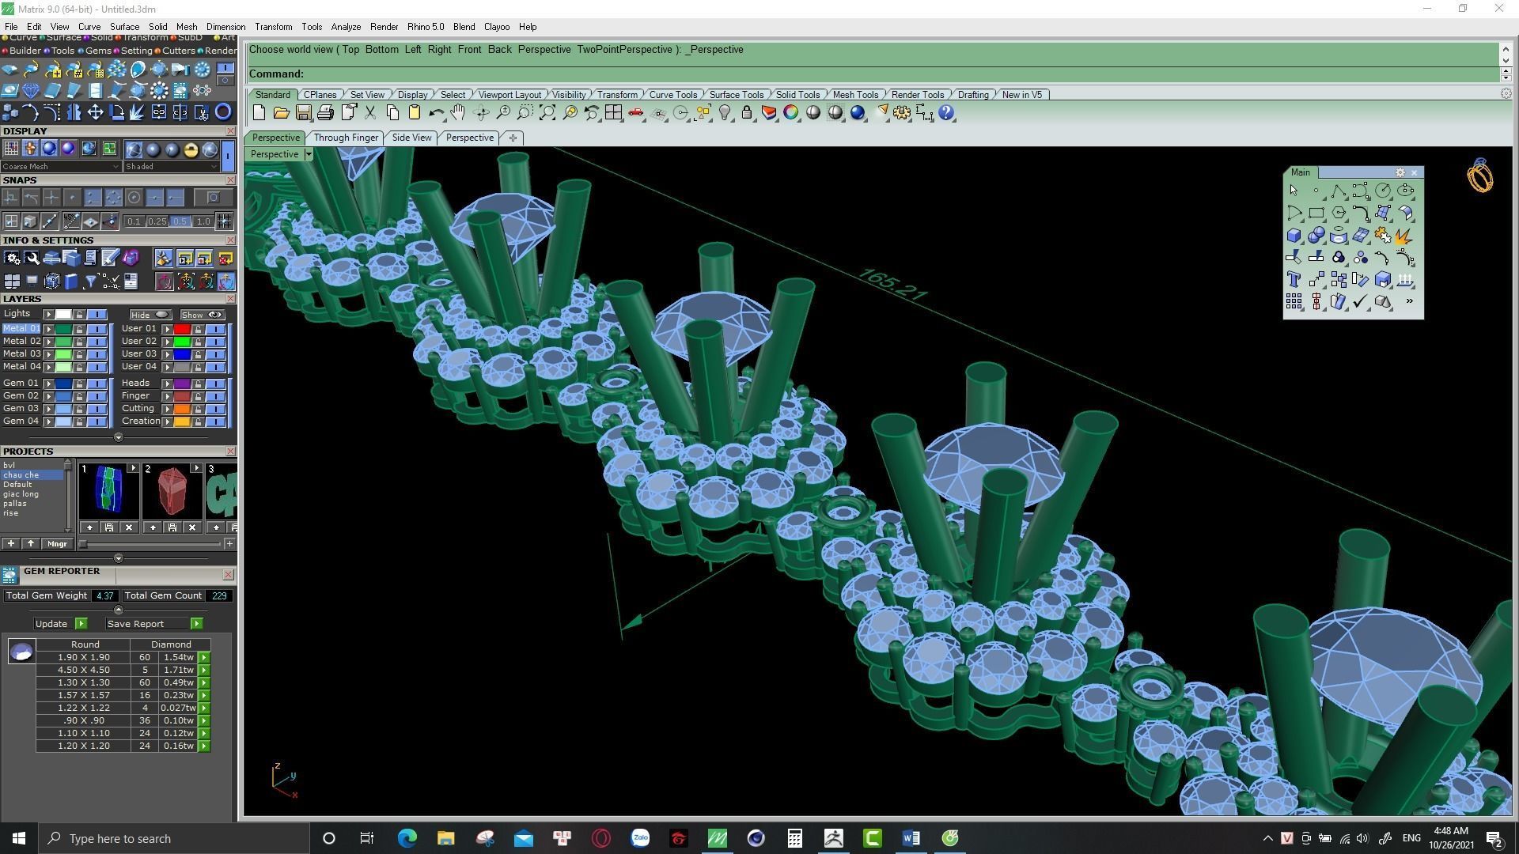This screenshot has width=1519, height=854.
Task: Add a new viewport tab with plus
Action: 513,138
